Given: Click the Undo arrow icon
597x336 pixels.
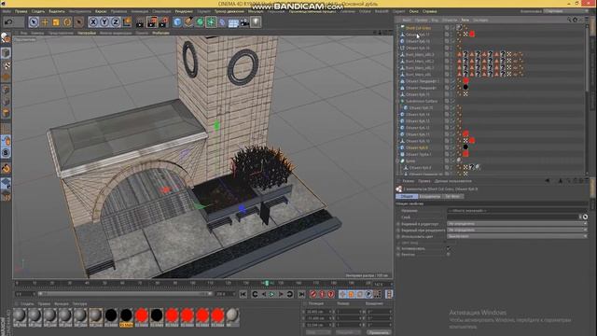Looking at the screenshot, I should (x=8, y=22).
